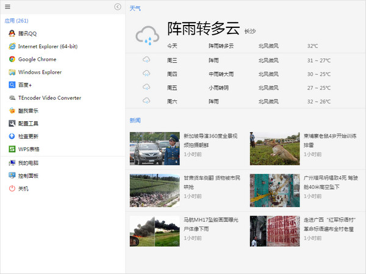Launch 腾讯QQ from the app list
Screen dimensions: 366x274
(27, 33)
